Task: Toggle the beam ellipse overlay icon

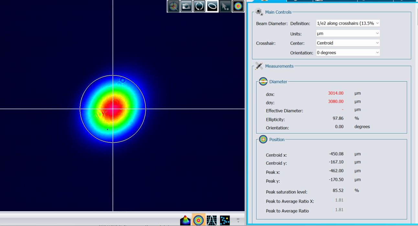Action: click(212, 6)
